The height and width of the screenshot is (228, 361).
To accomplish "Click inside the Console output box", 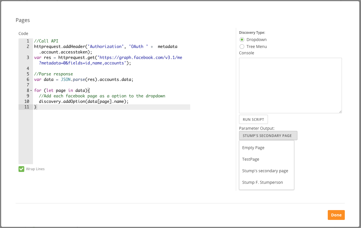I will [290, 85].
